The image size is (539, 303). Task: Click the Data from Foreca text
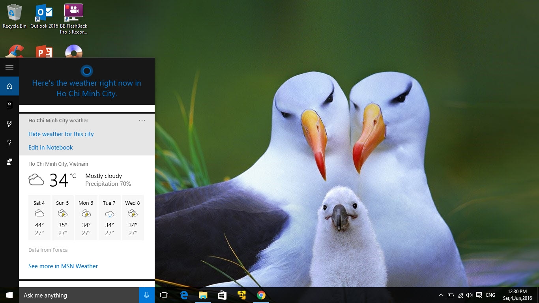point(48,250)
